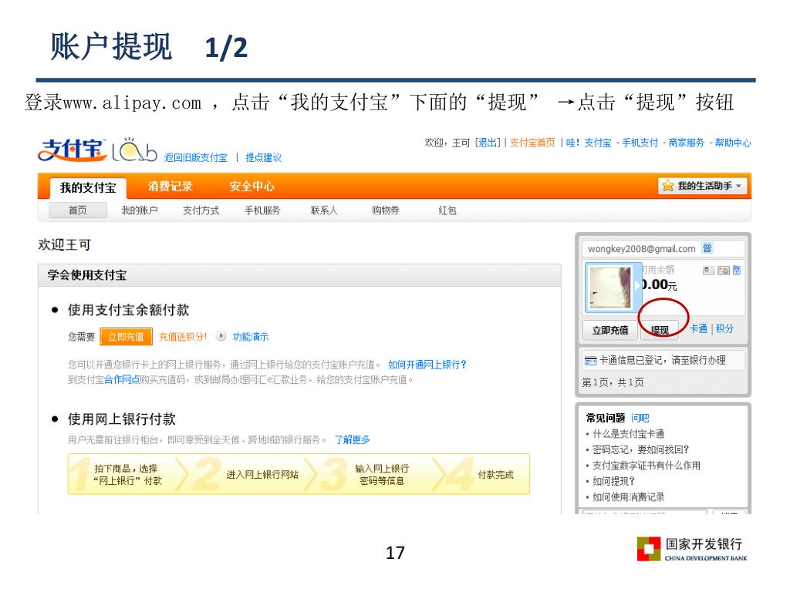Image resolution: width=790 pixels, height=592 pixels.
Task: Open the 商家服务 link
Action: (686, 143)
